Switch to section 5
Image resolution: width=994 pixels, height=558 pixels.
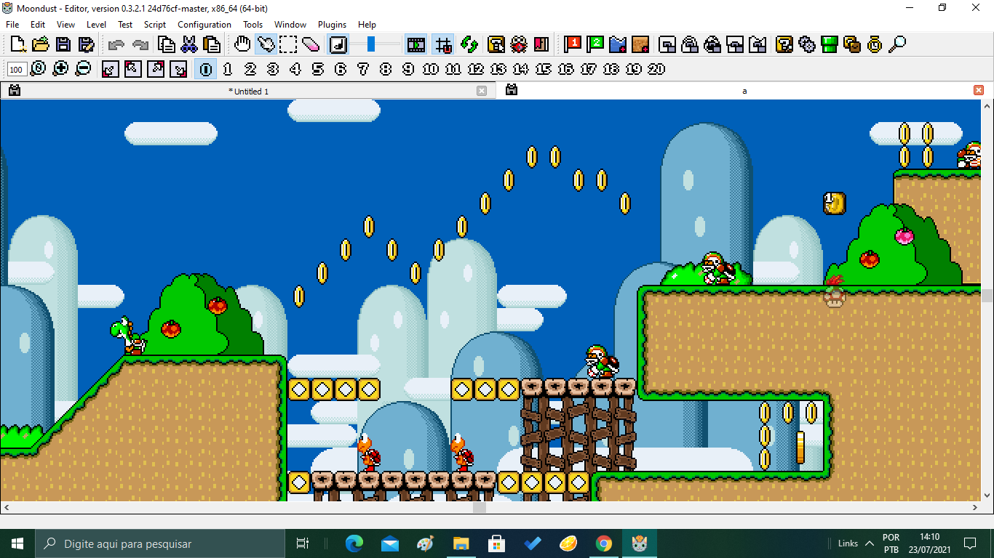pyautogui.click(x=318, y=69)
